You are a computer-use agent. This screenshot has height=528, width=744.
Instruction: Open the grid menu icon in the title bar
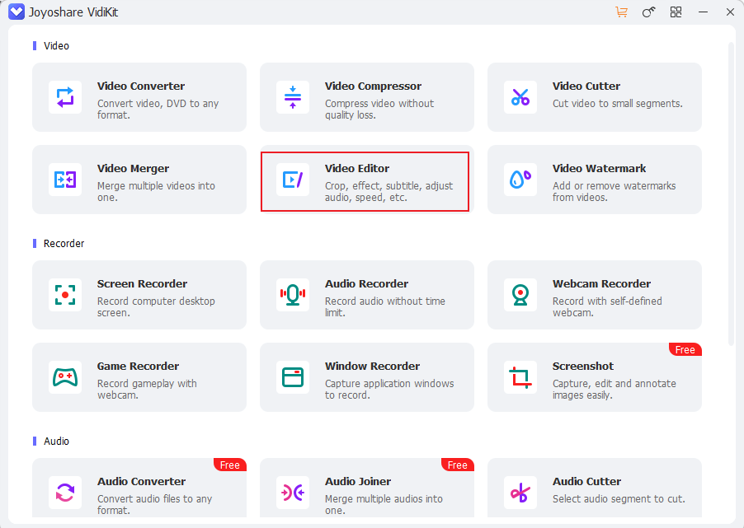pyautogui.click(x=676, y=12)
